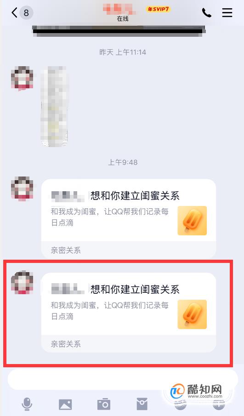Tap the popsicle icon in the highlighted card
This screenshot has height=416, width=244.
pyautogui.click(x=192, y=314)
